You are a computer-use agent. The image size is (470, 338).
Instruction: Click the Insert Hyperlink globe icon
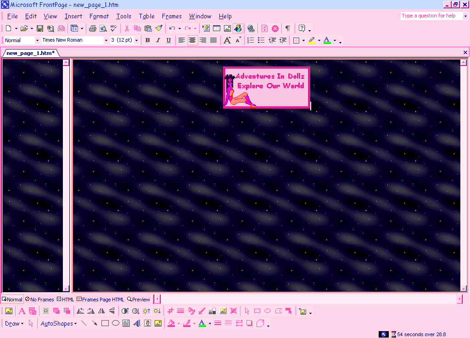pyautogui.click(x=251, y=28)
